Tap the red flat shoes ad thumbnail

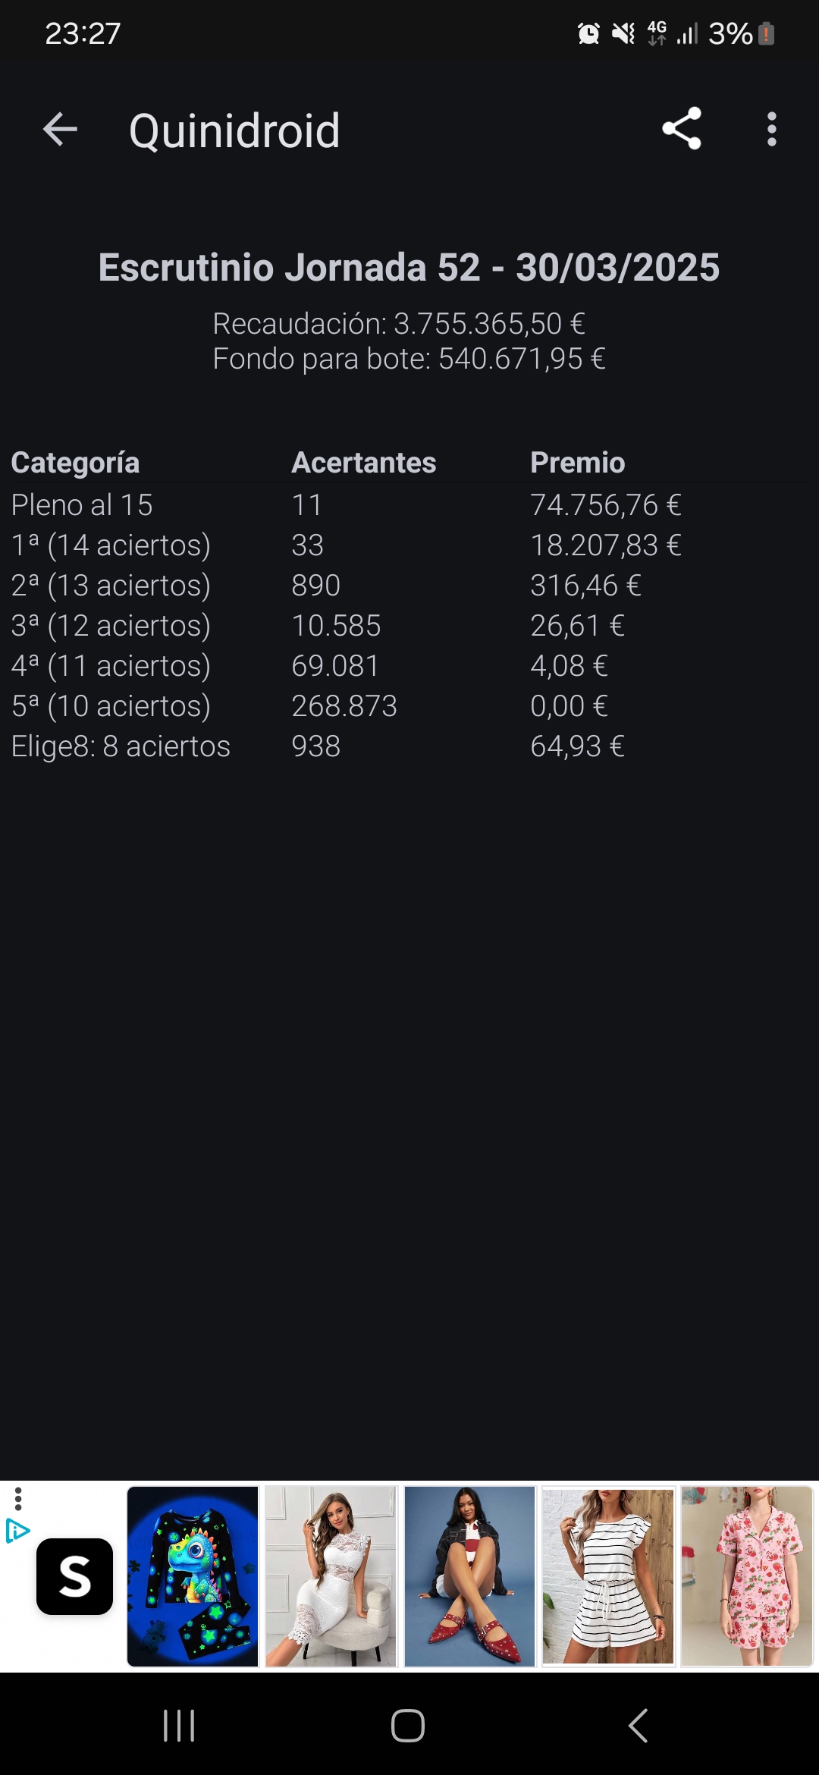click(470, 1576)
